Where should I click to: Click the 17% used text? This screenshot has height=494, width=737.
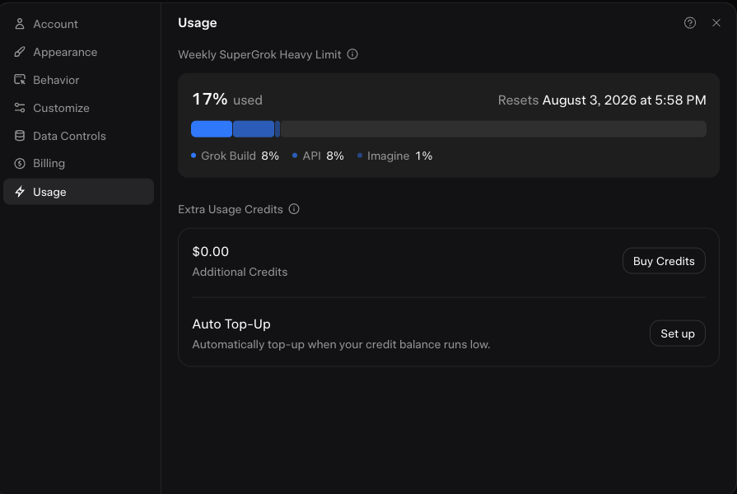point(227,100)
